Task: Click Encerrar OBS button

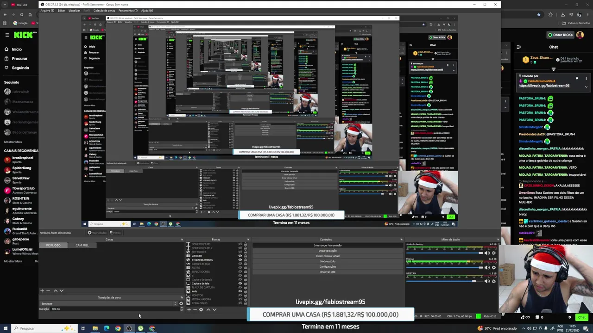Action: (328, 272)
